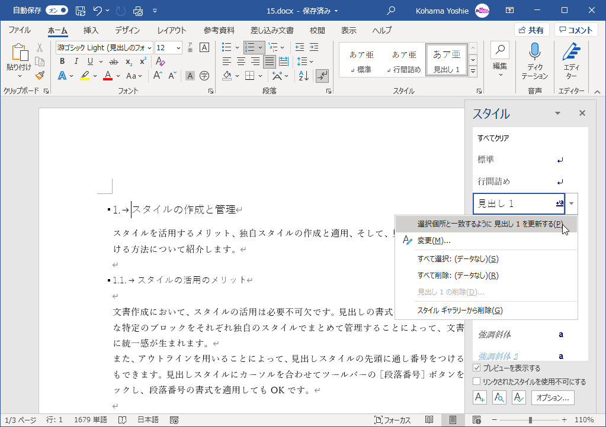Increase font size with A^ icon
The height and width of the screenshot is (427, 606).
(158, 75)
